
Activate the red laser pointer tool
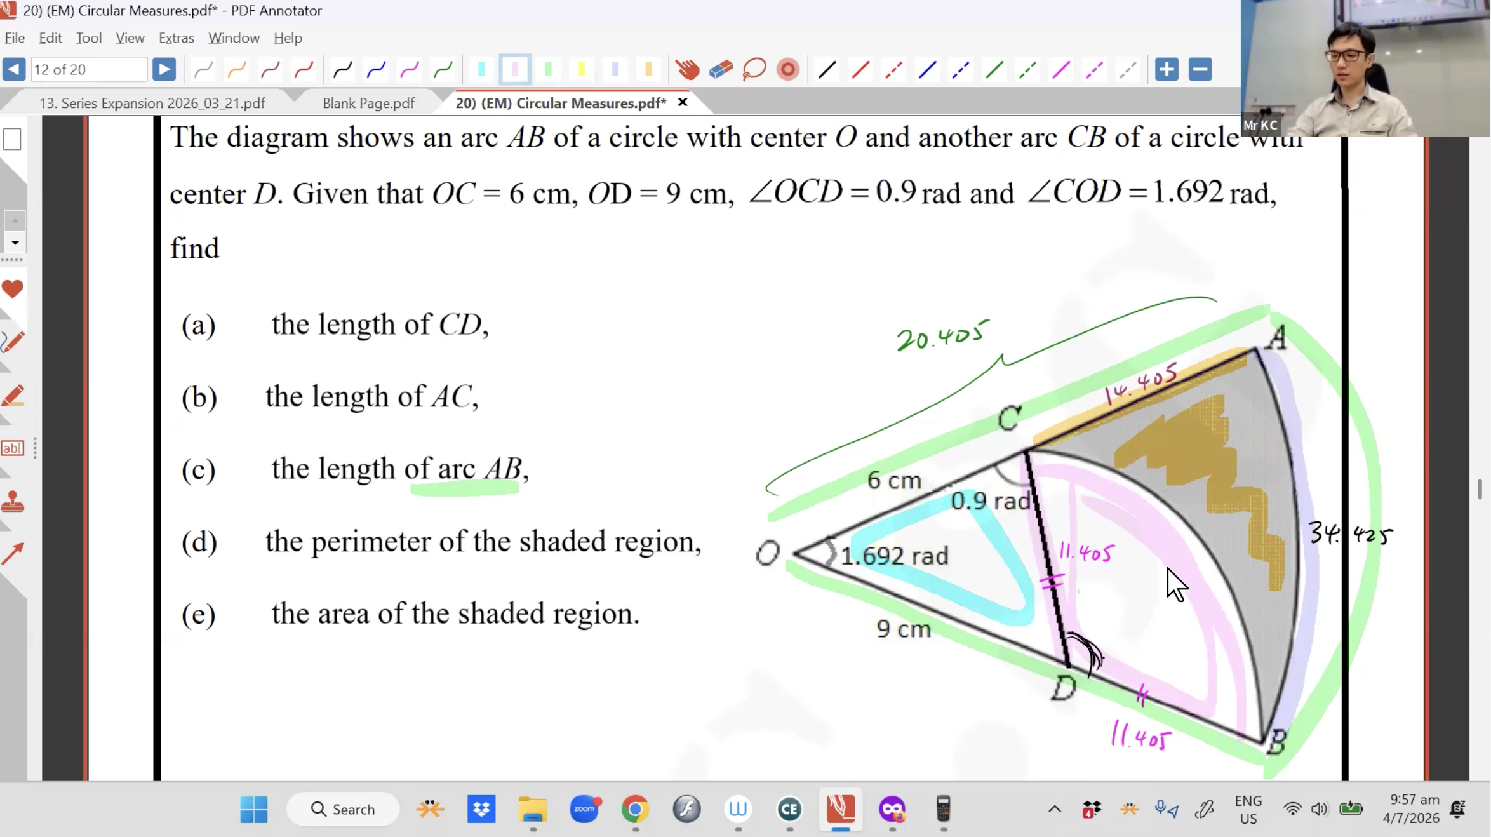pyautogui.click(x=788, y=69)
